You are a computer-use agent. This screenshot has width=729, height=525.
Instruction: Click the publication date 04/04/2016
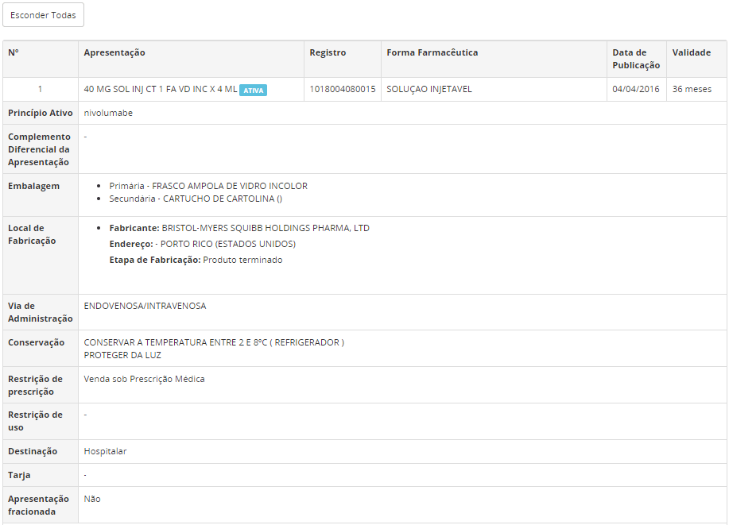635,89
